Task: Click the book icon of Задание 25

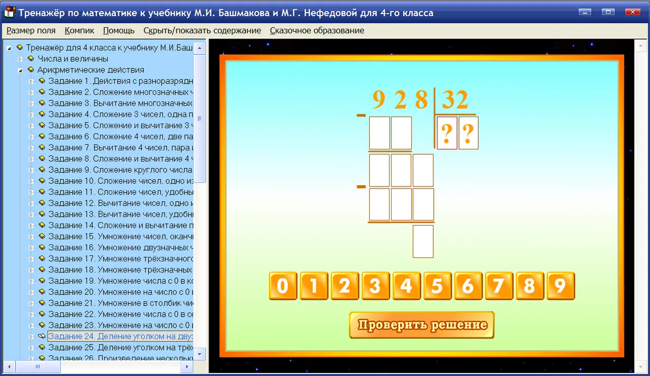Action: [x=42, y=348]
